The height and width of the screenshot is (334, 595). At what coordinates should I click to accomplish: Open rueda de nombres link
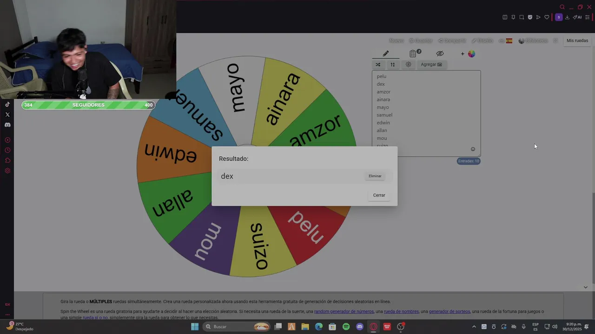pyautogui.click(x=401, y=312)
